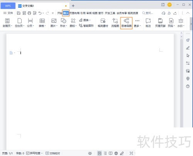
Task: Click the orange user avatar icon
Action: click(169, 5)
